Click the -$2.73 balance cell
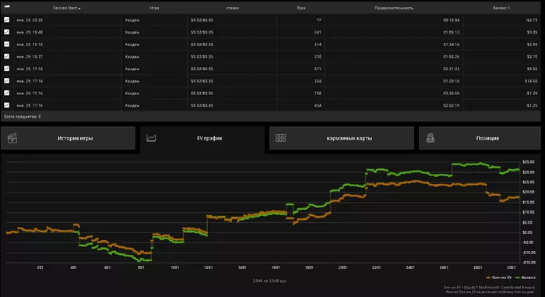Screen dimensions: 545x297 click(532, 20)
